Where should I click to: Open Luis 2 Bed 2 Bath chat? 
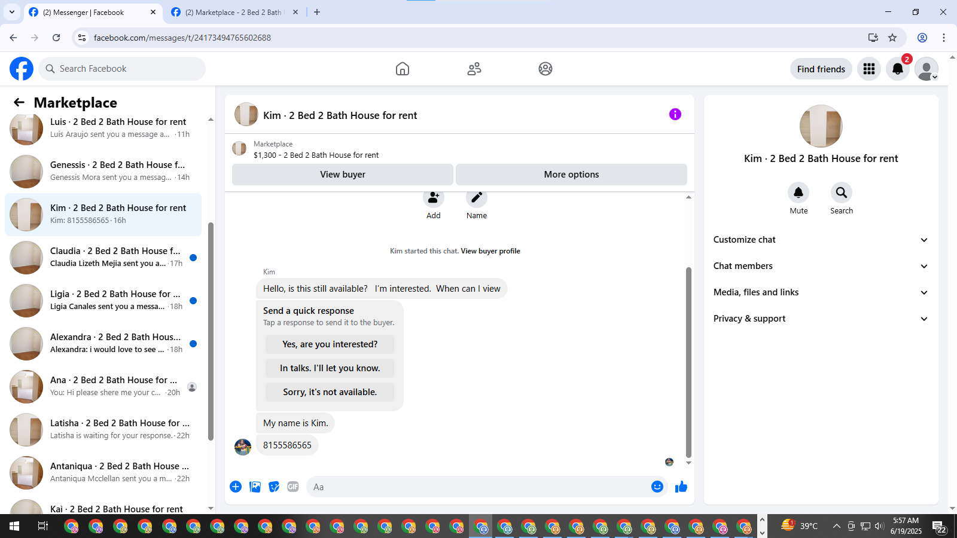103,128
